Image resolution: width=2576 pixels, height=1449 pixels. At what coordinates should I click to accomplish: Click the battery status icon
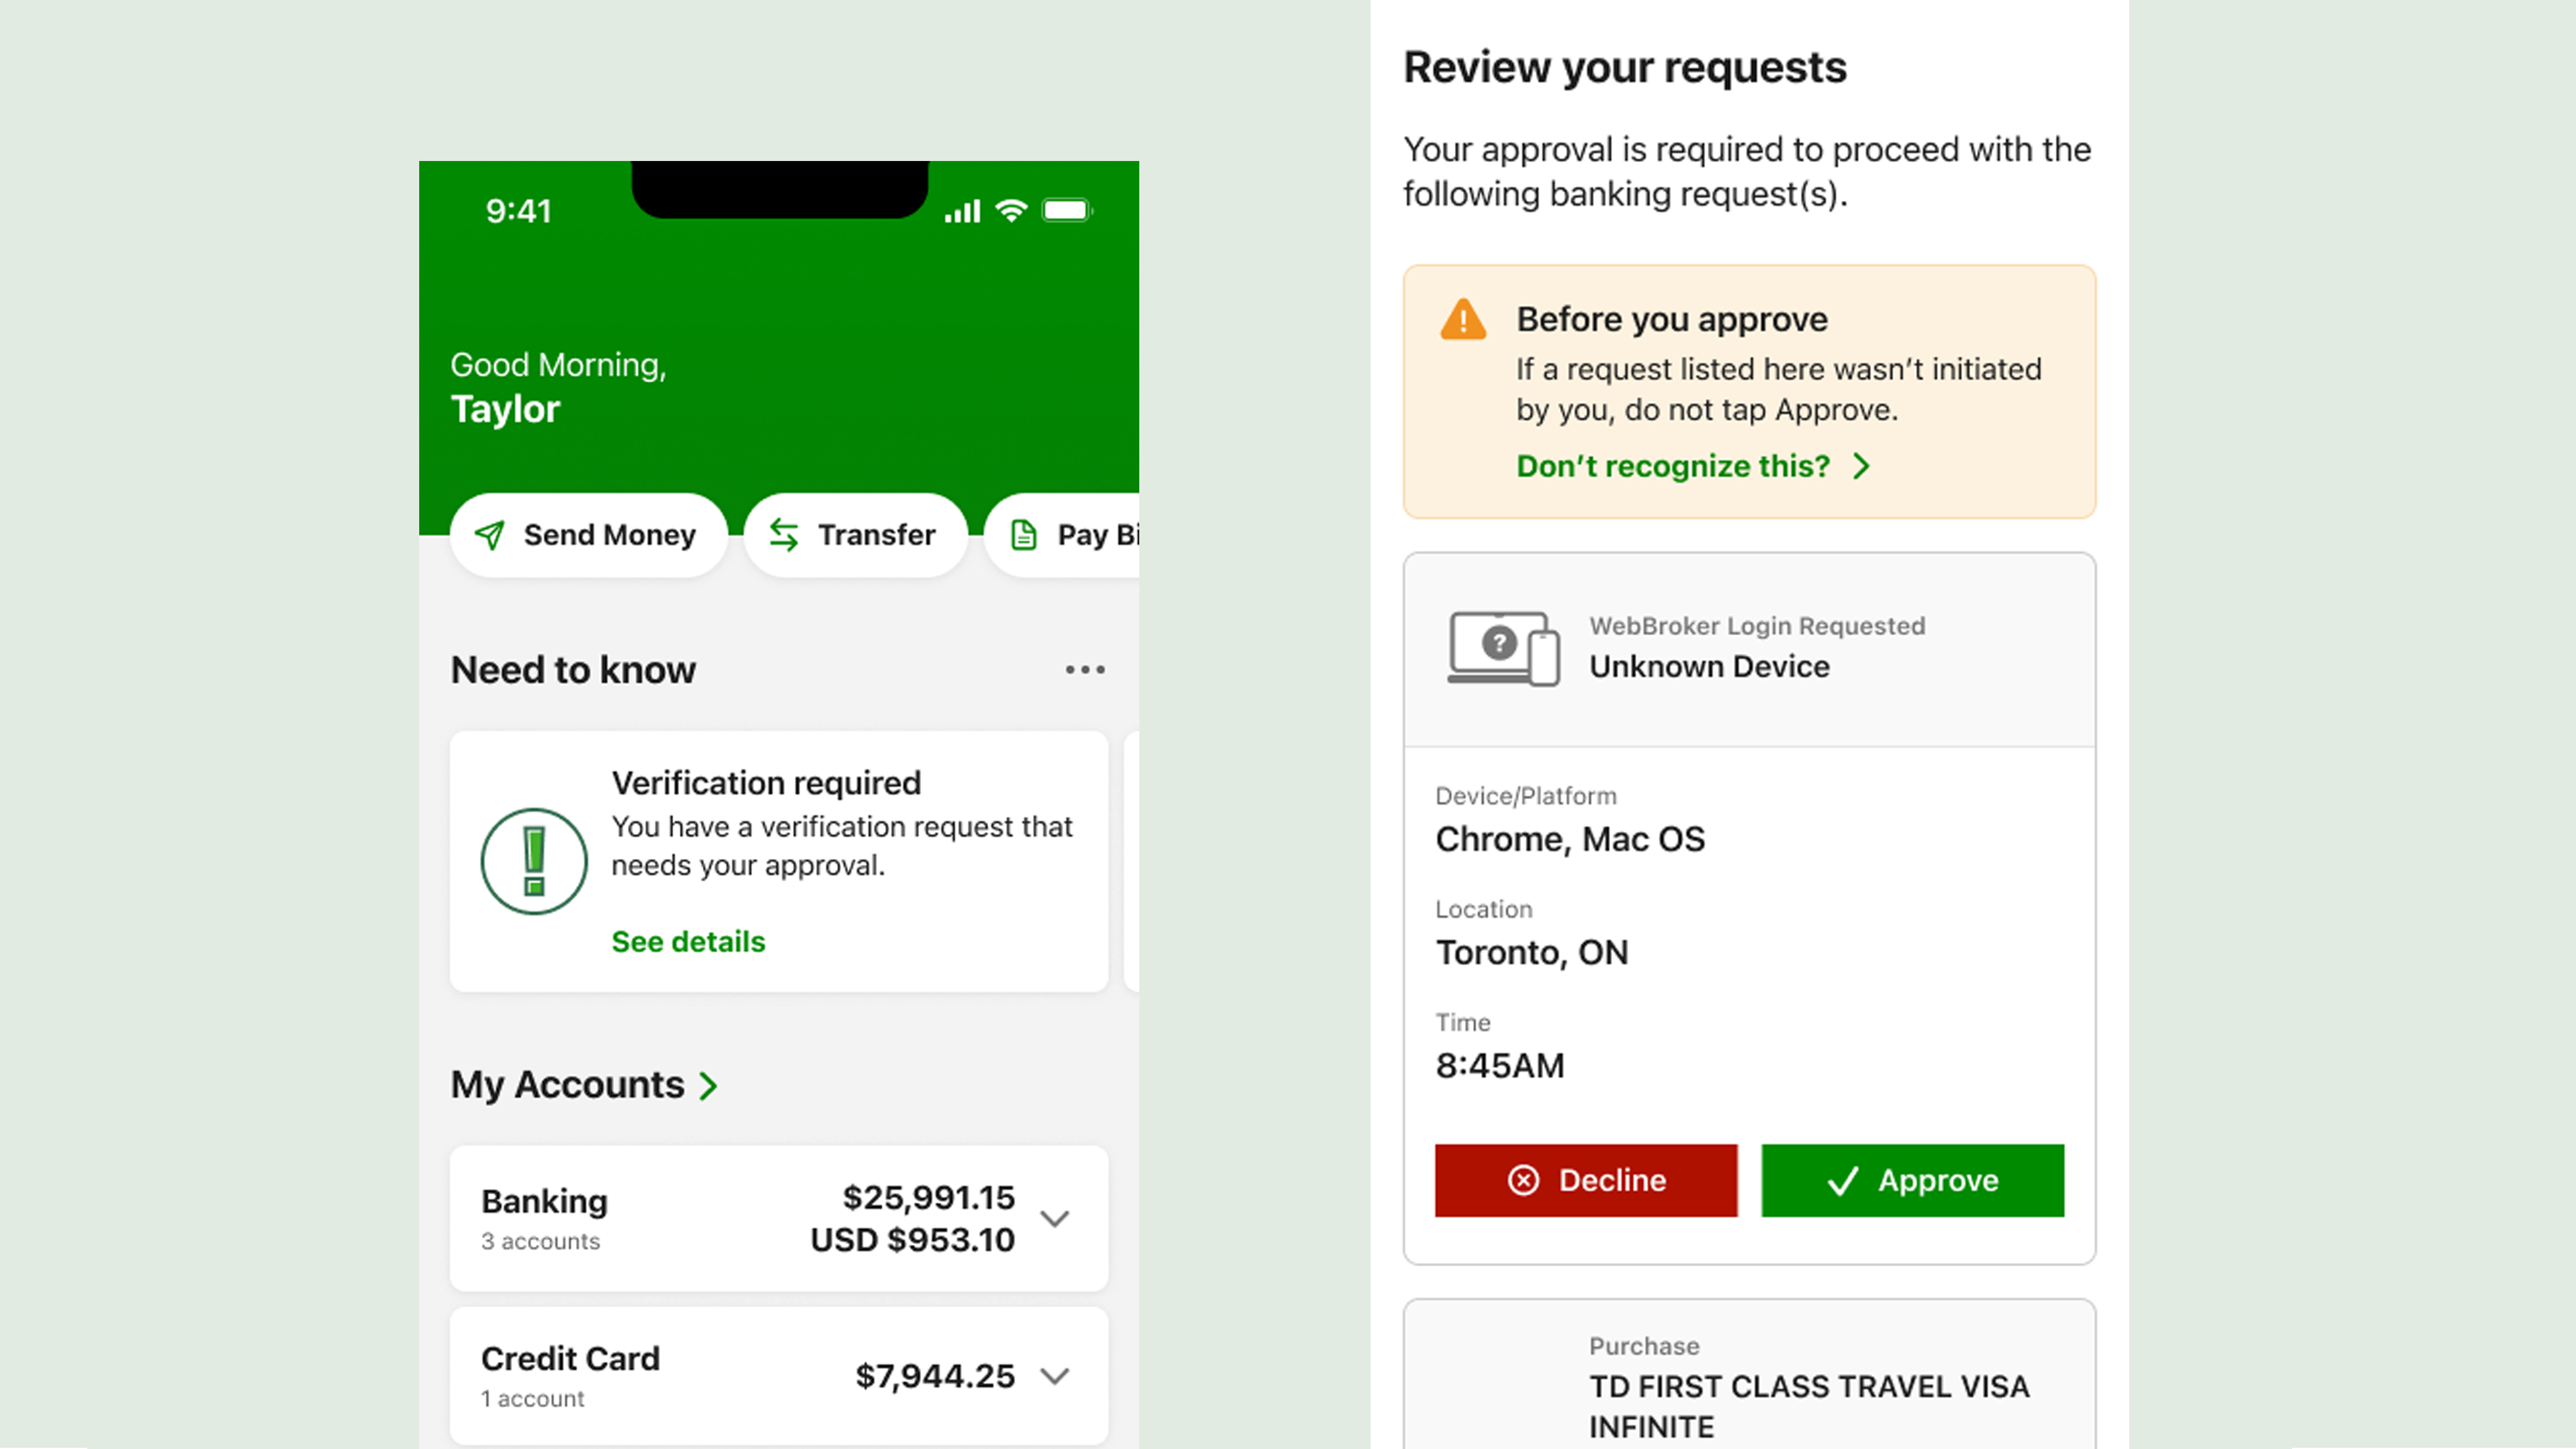coord(1068,211)
